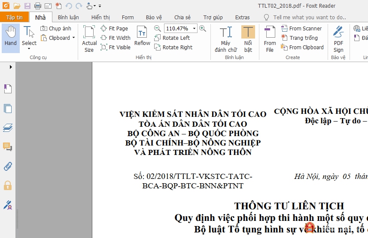Open a file with the folder icon

17,6
